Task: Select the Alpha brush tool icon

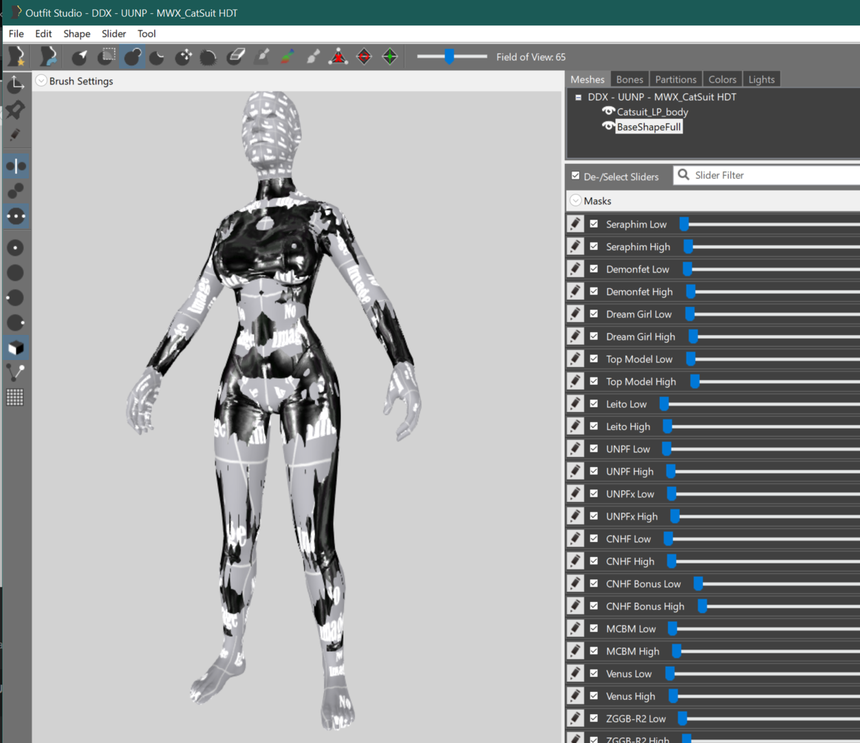Action: (313, 56)
